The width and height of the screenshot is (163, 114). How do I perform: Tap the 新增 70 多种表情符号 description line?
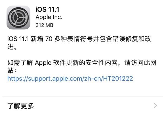coord(79,39)
